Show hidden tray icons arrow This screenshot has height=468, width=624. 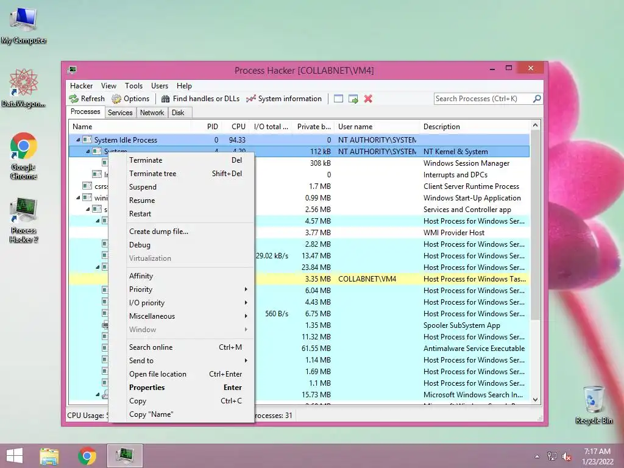point(537,456)
